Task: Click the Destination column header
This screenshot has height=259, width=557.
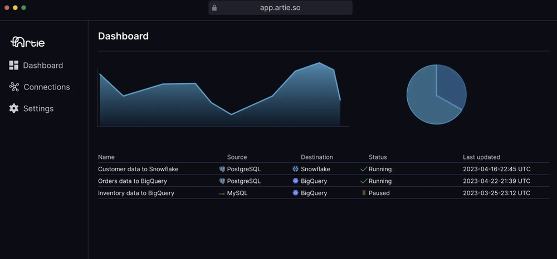Action: (317, 157)
